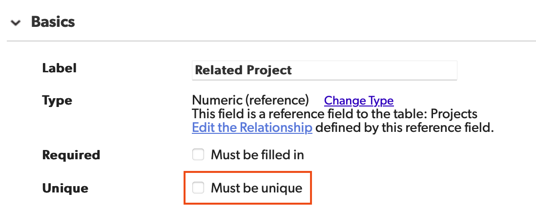
Task: Focus the Related Project label field
Action: (x=324, y=70)
